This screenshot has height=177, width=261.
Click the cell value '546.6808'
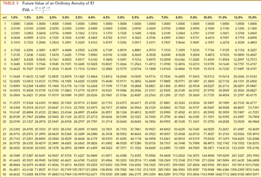pyautogui.click(x=253, y=160)
